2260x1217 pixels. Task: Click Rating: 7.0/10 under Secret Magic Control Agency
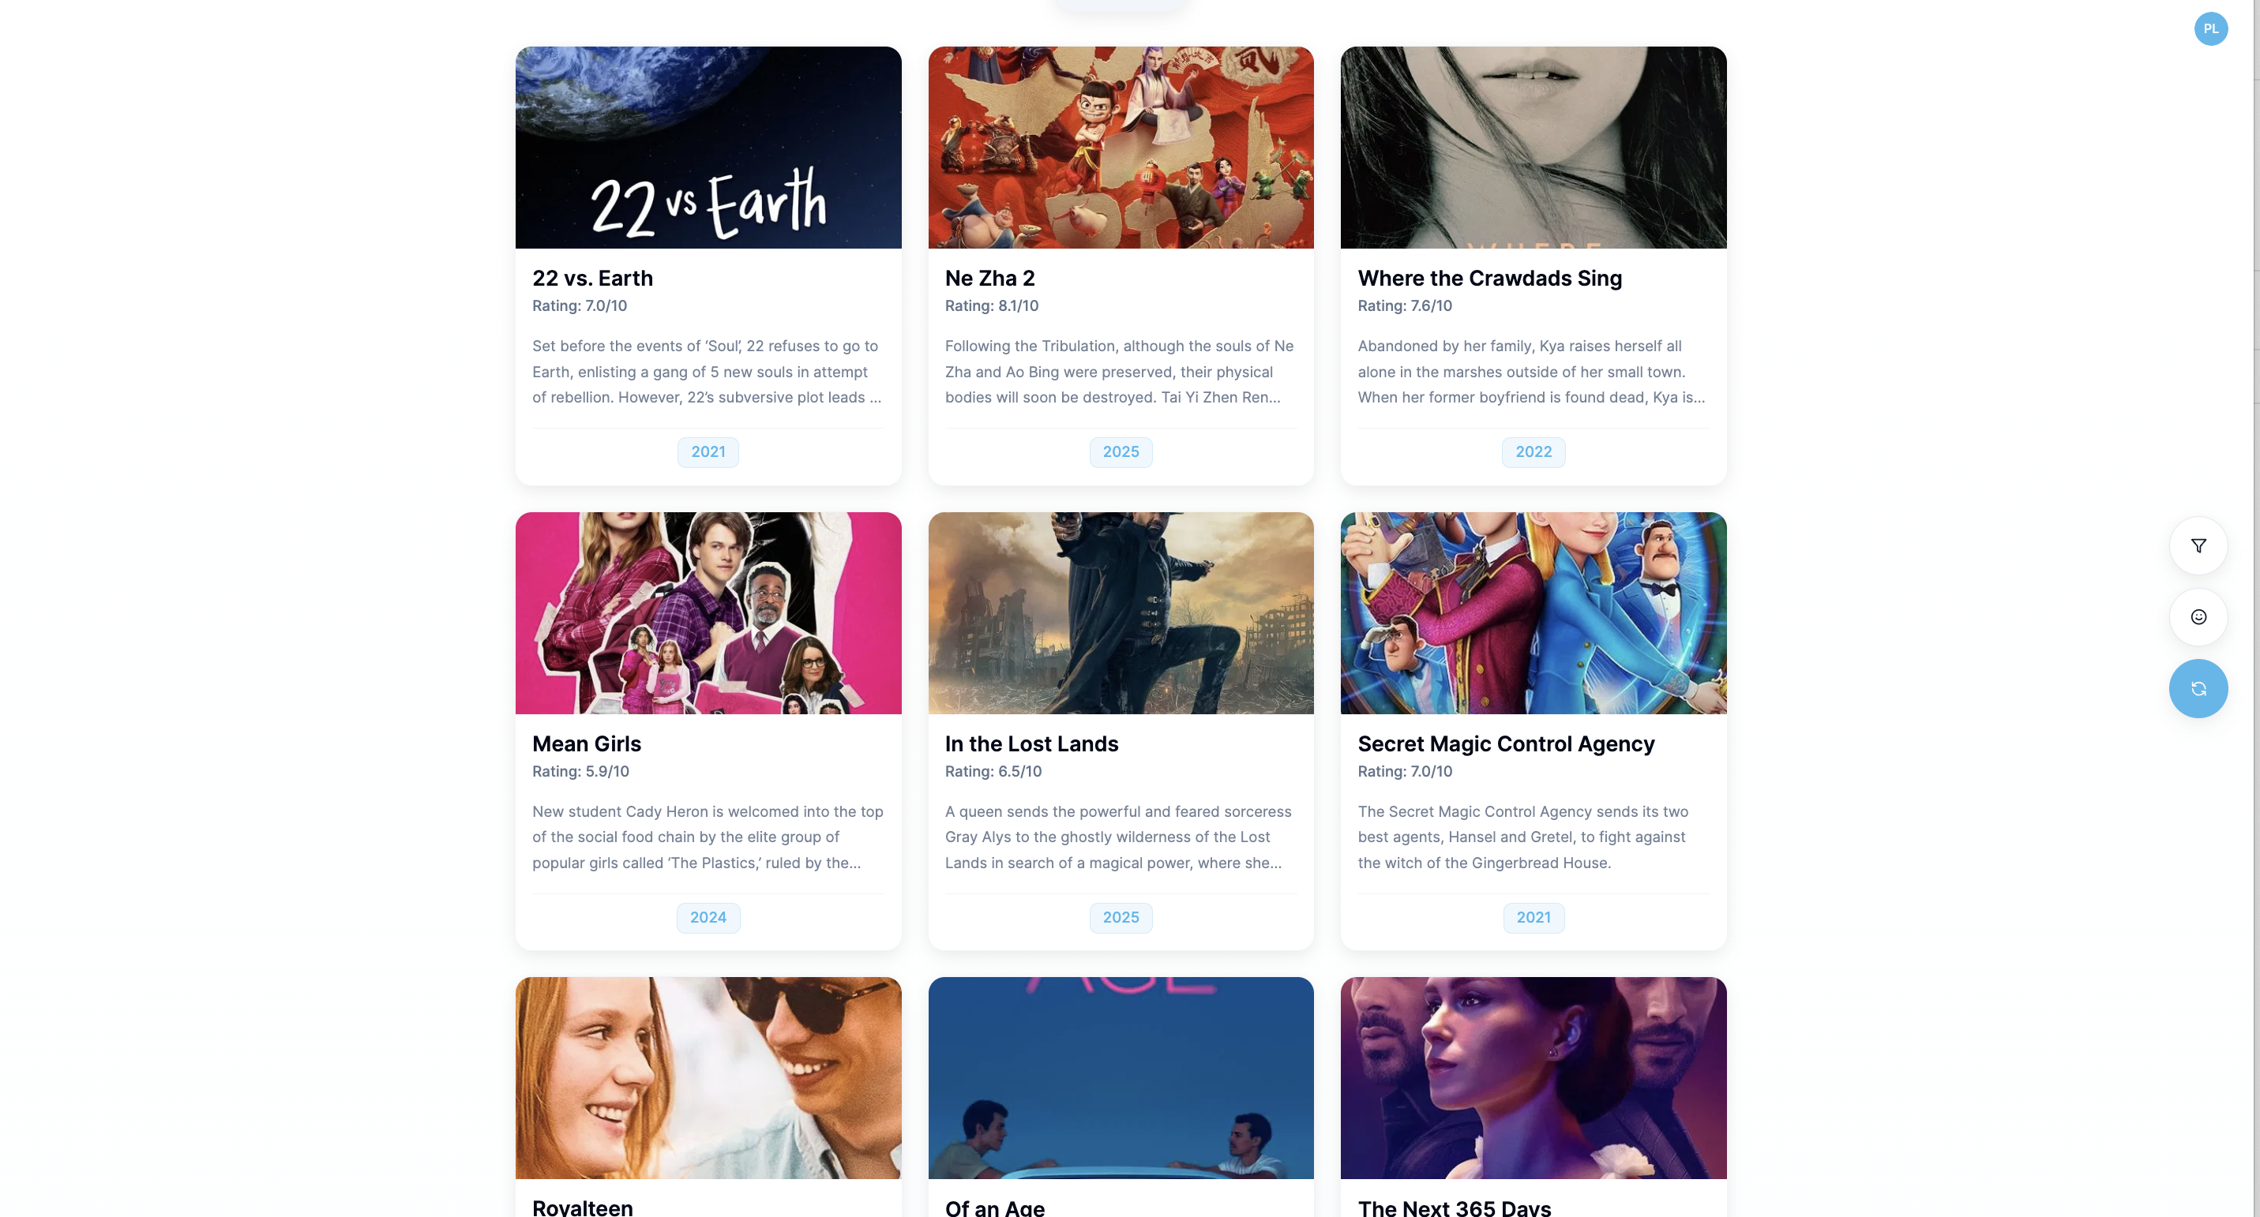1405,772
